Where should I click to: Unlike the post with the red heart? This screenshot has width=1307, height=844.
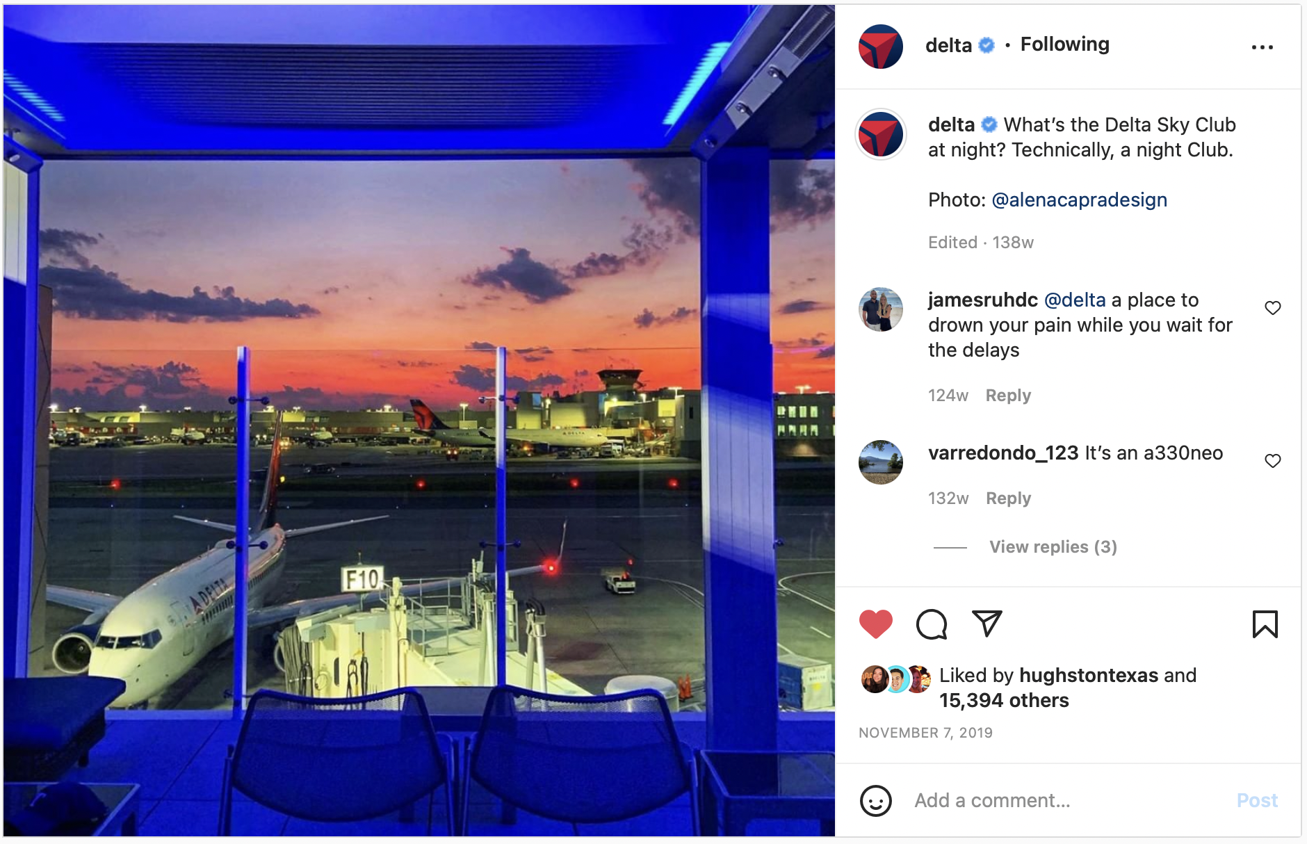pos(875,624)
